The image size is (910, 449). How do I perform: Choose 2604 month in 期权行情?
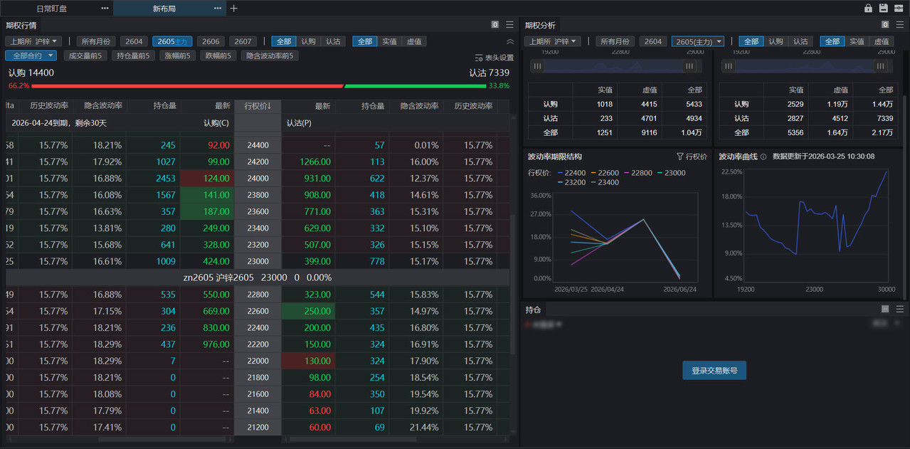pos(134,41)
